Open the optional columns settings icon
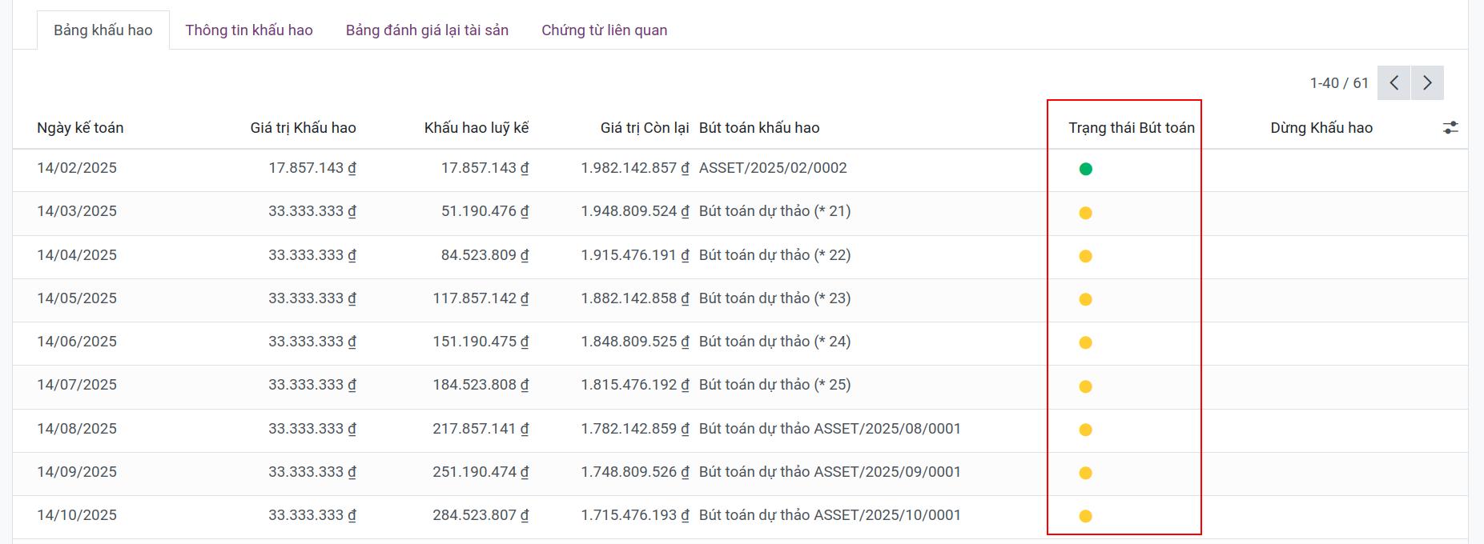Screen dimensions: 1484x544 pyautogui.click(x=1450, y=127)
